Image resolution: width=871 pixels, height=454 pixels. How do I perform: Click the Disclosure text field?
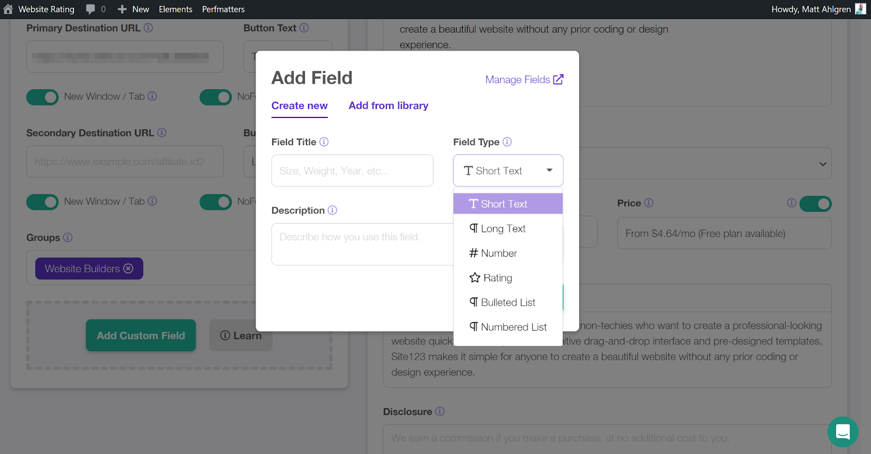(x=607, y=438)
